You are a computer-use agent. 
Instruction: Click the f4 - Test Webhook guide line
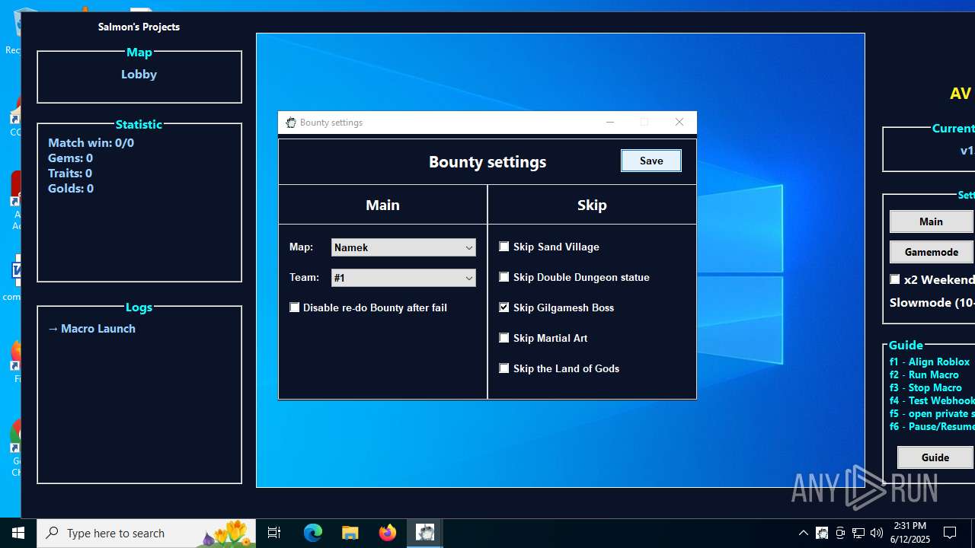click(932, 400)
